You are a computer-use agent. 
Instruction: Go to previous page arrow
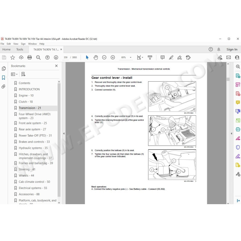click(x=48, y=57)
